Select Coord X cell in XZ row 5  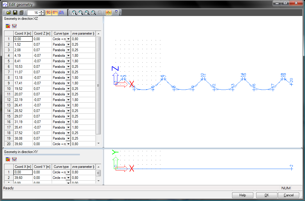(x=23, y=61)
